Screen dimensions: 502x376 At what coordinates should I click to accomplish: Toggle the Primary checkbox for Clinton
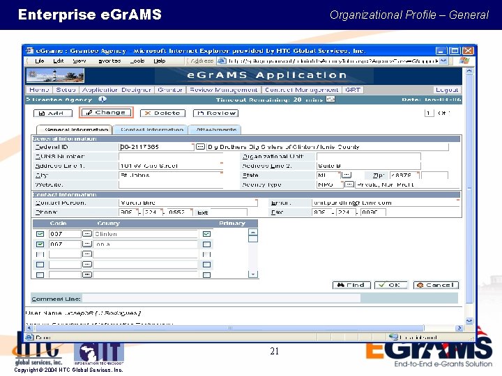click(x=207, y=234)
